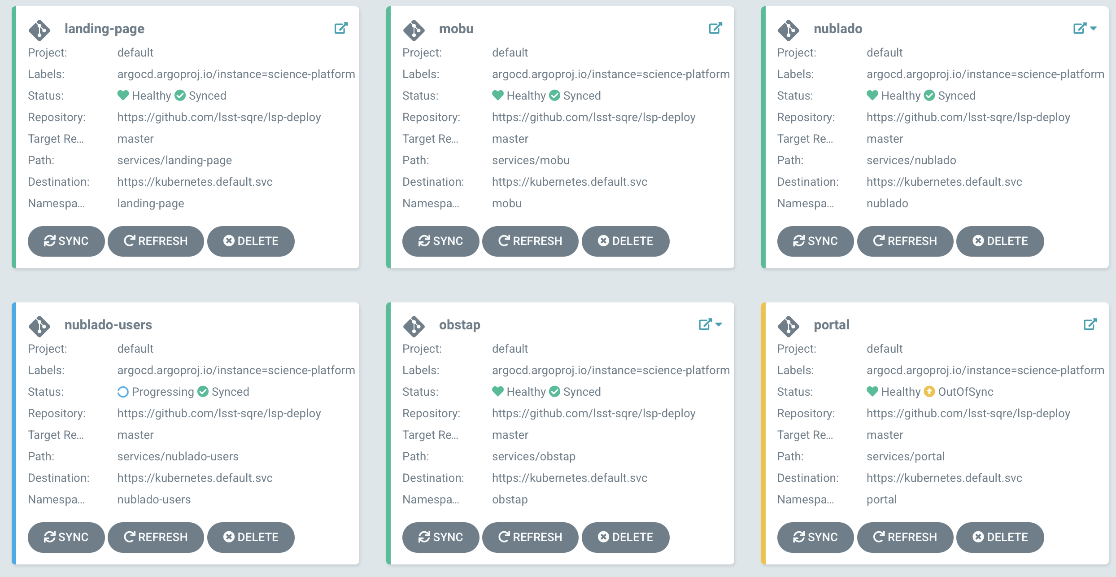Click nublado-users Progressing spinner icon

click(x=123, y=392)
